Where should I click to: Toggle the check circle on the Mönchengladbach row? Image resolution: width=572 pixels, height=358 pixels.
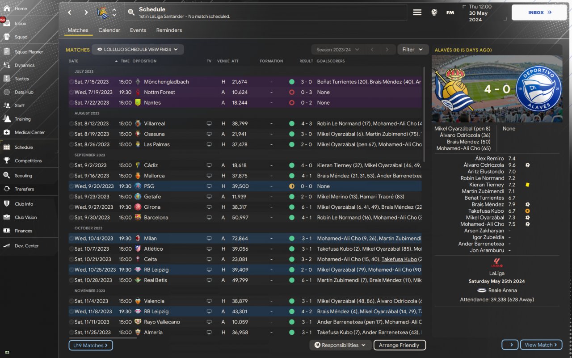[71, 82]
